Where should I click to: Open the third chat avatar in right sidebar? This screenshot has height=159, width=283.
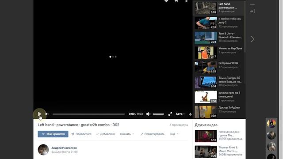coord(272,147)
